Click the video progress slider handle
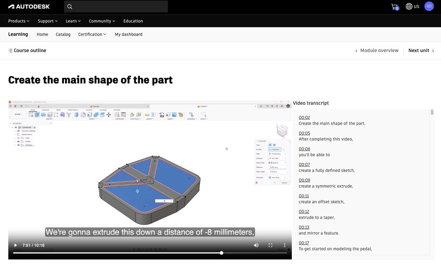This screenshot has height=268, width=441. tap(222, 253)
